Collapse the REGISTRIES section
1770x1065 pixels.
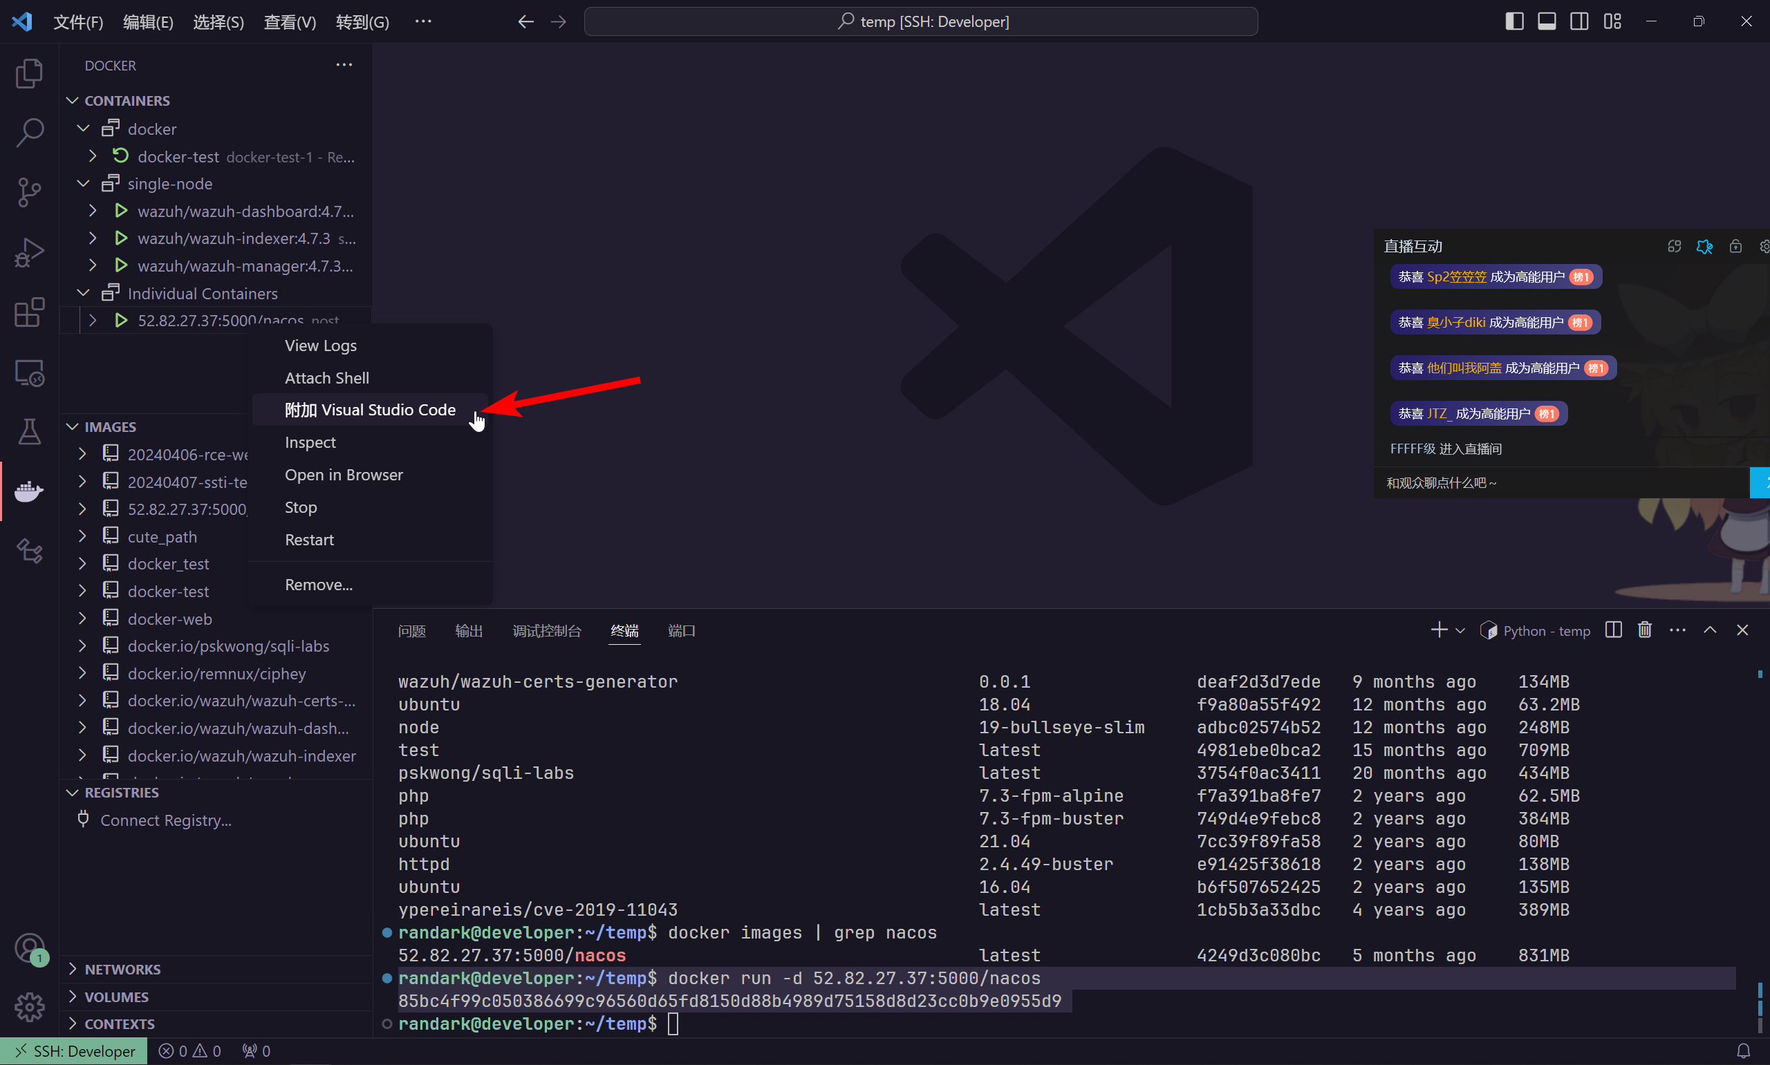click(73, 792)
